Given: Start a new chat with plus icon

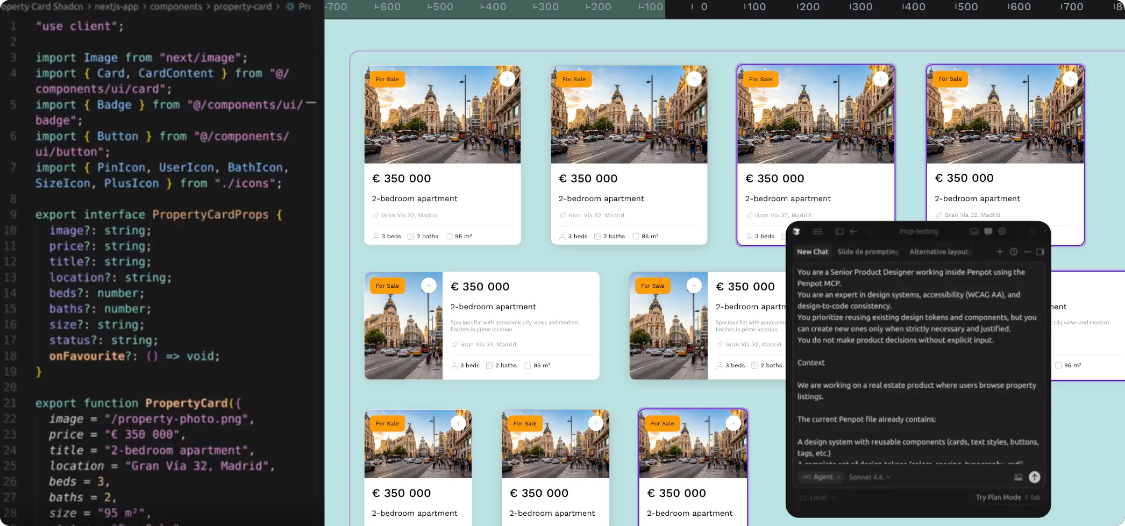Looking at the screenshot, I should click(x=1000, y=252).
